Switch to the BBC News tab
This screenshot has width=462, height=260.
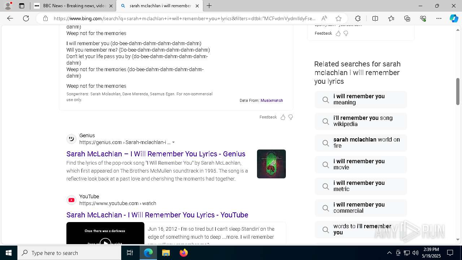point(74,6)
